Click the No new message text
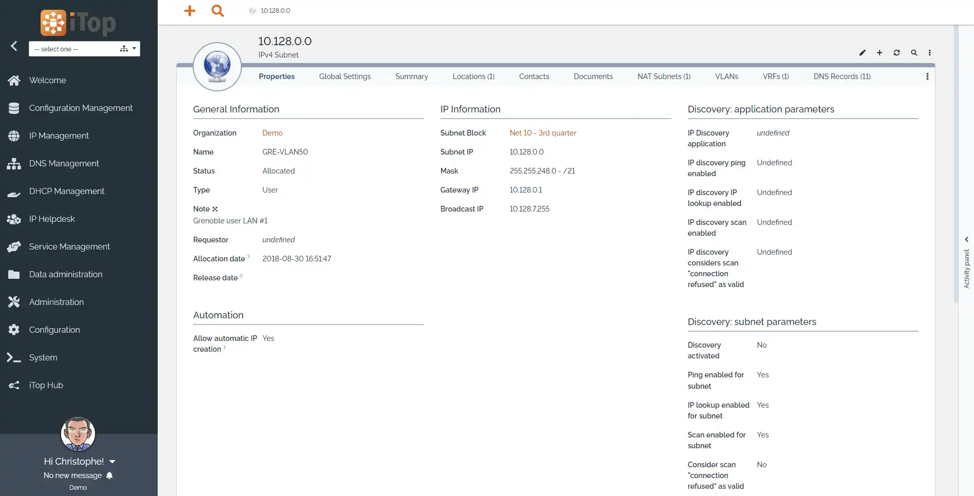Screen dimensions: 974x496 [72, 475]
